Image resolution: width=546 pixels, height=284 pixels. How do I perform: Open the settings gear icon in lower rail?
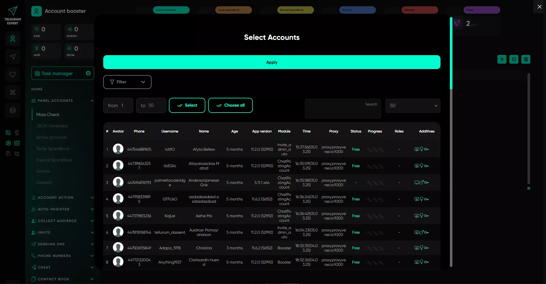click(8, 143)
